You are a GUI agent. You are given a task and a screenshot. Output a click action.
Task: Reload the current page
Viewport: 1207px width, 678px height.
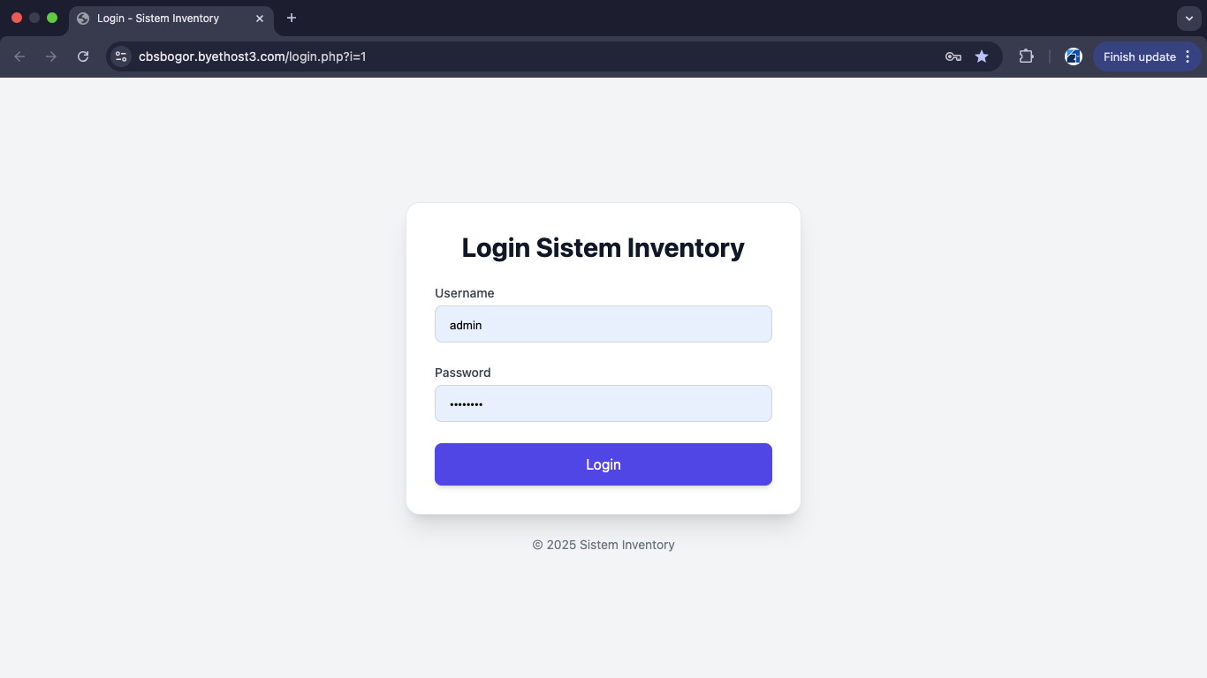pyautogui.click(x=83, y=56)
